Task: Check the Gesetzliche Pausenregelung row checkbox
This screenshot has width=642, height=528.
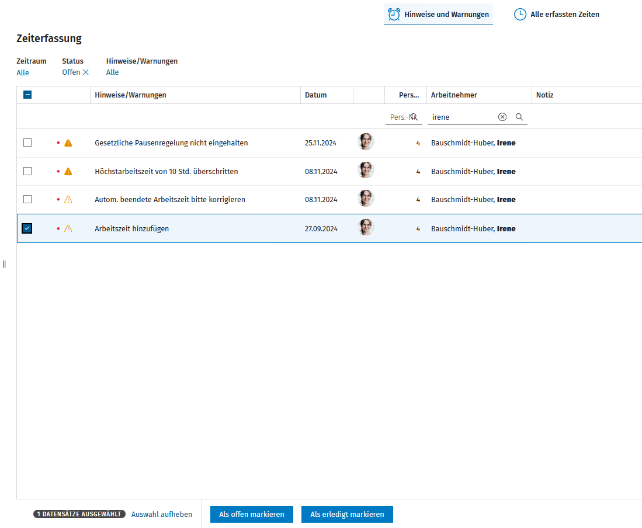Action: click(27, 143)
